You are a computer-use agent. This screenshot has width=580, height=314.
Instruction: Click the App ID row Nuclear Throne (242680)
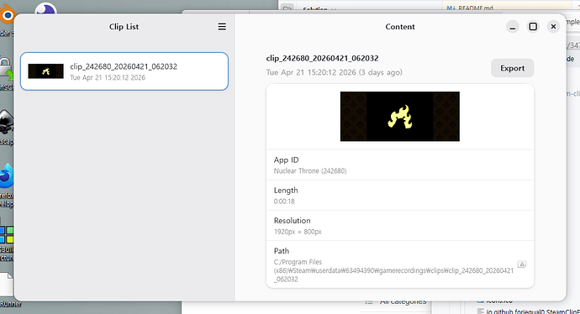click(400, 165)
